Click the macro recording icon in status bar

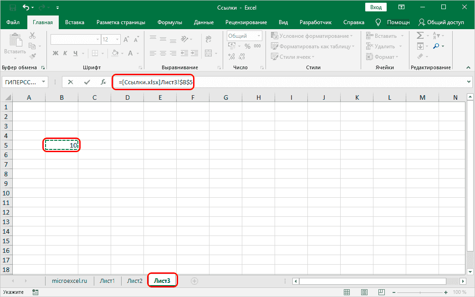coord(35,292)
